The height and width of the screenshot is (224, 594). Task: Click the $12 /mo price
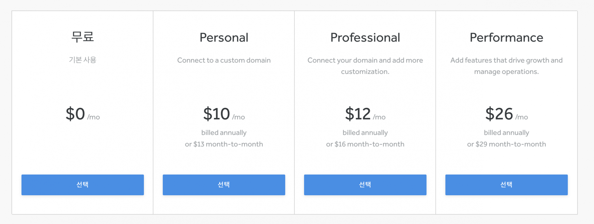tap(365, 114)
